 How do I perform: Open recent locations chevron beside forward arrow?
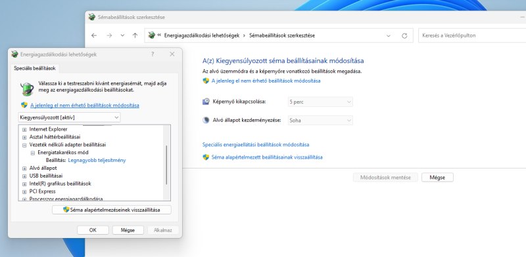[122, 35]
